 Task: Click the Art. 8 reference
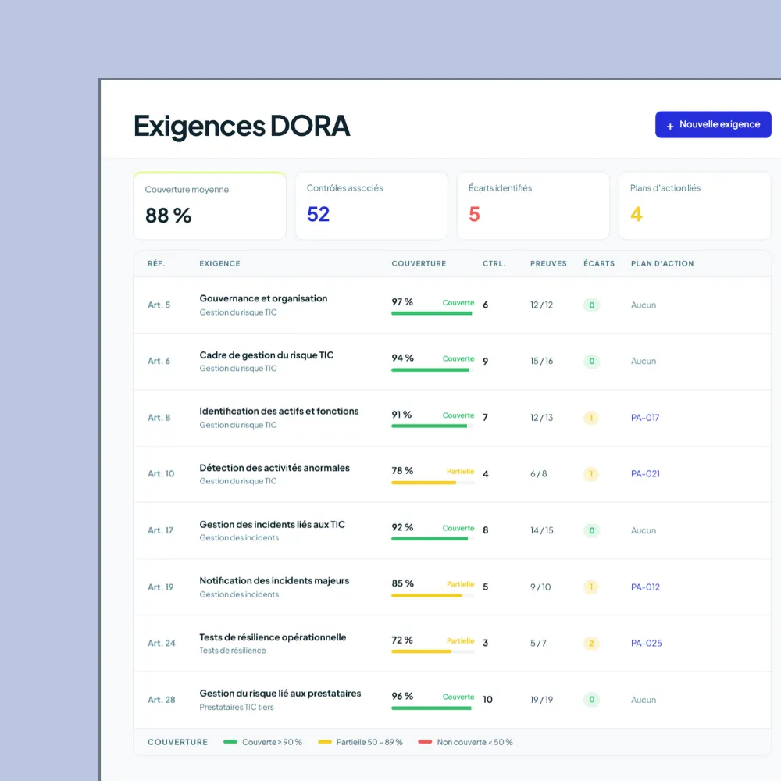click(159, 417)
